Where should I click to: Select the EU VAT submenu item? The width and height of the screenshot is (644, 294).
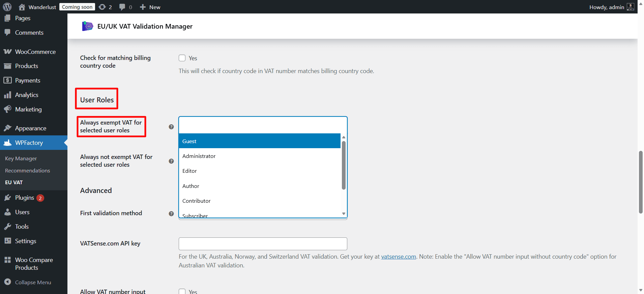[x=14, y=183]
